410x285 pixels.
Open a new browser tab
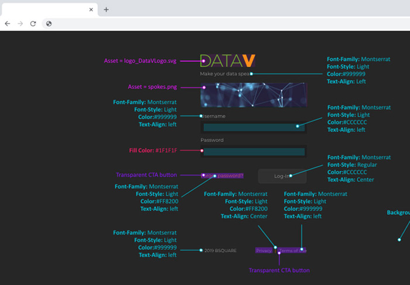click(x=106, y=9)
